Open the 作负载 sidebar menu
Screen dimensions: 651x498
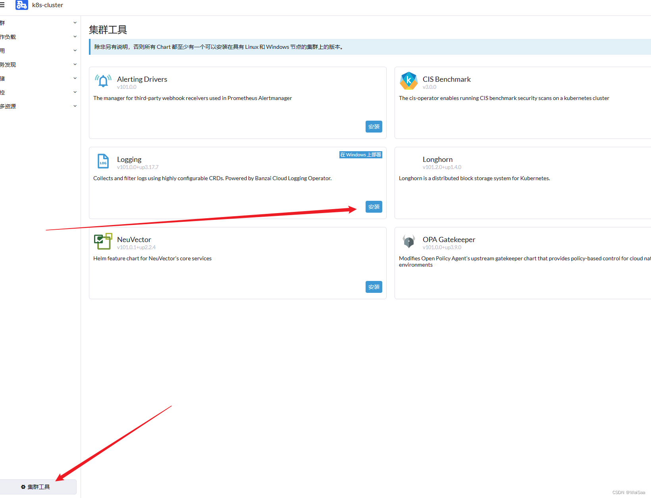(x=40, y=37)
